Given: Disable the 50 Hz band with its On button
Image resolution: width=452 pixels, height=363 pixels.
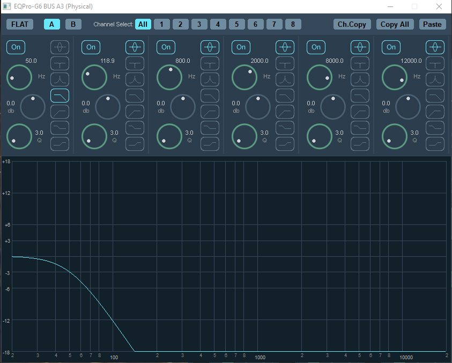Looking at the screenshot, I should point(16,47).
